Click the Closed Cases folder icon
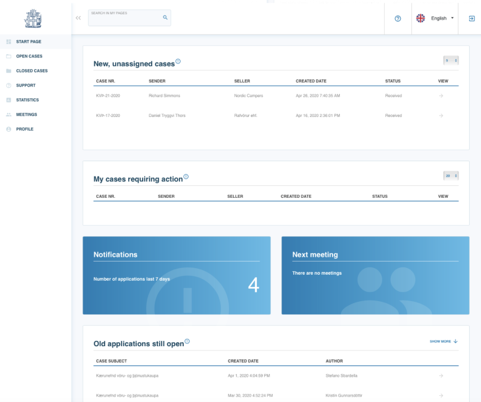 (8, 71)
